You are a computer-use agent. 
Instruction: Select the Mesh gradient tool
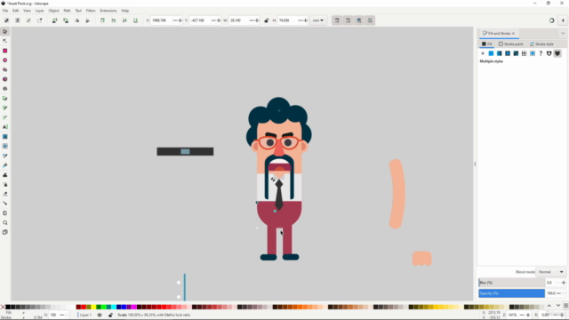pyautogui.click(x=5, y=146)
